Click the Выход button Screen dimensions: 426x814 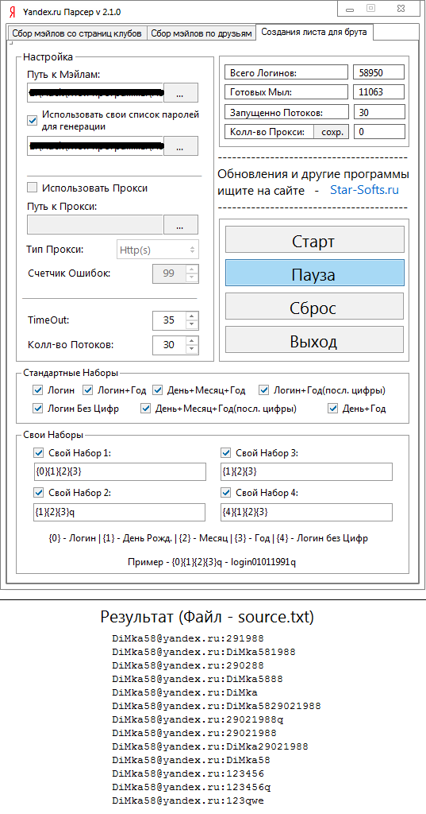(314, 341)
